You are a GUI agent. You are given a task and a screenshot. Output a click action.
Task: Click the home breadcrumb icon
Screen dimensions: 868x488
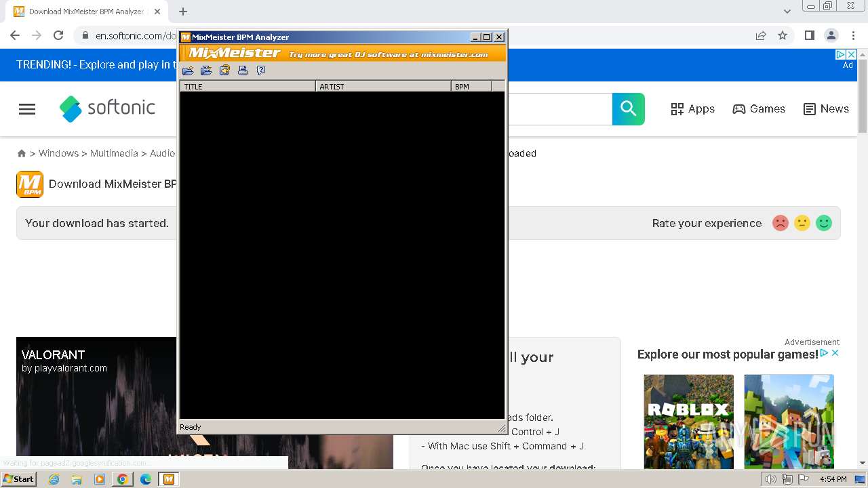pos(22,154)
